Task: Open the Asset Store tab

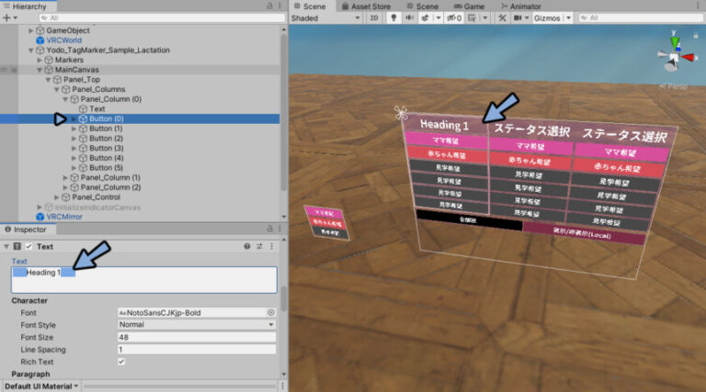Action: point(366,6)
